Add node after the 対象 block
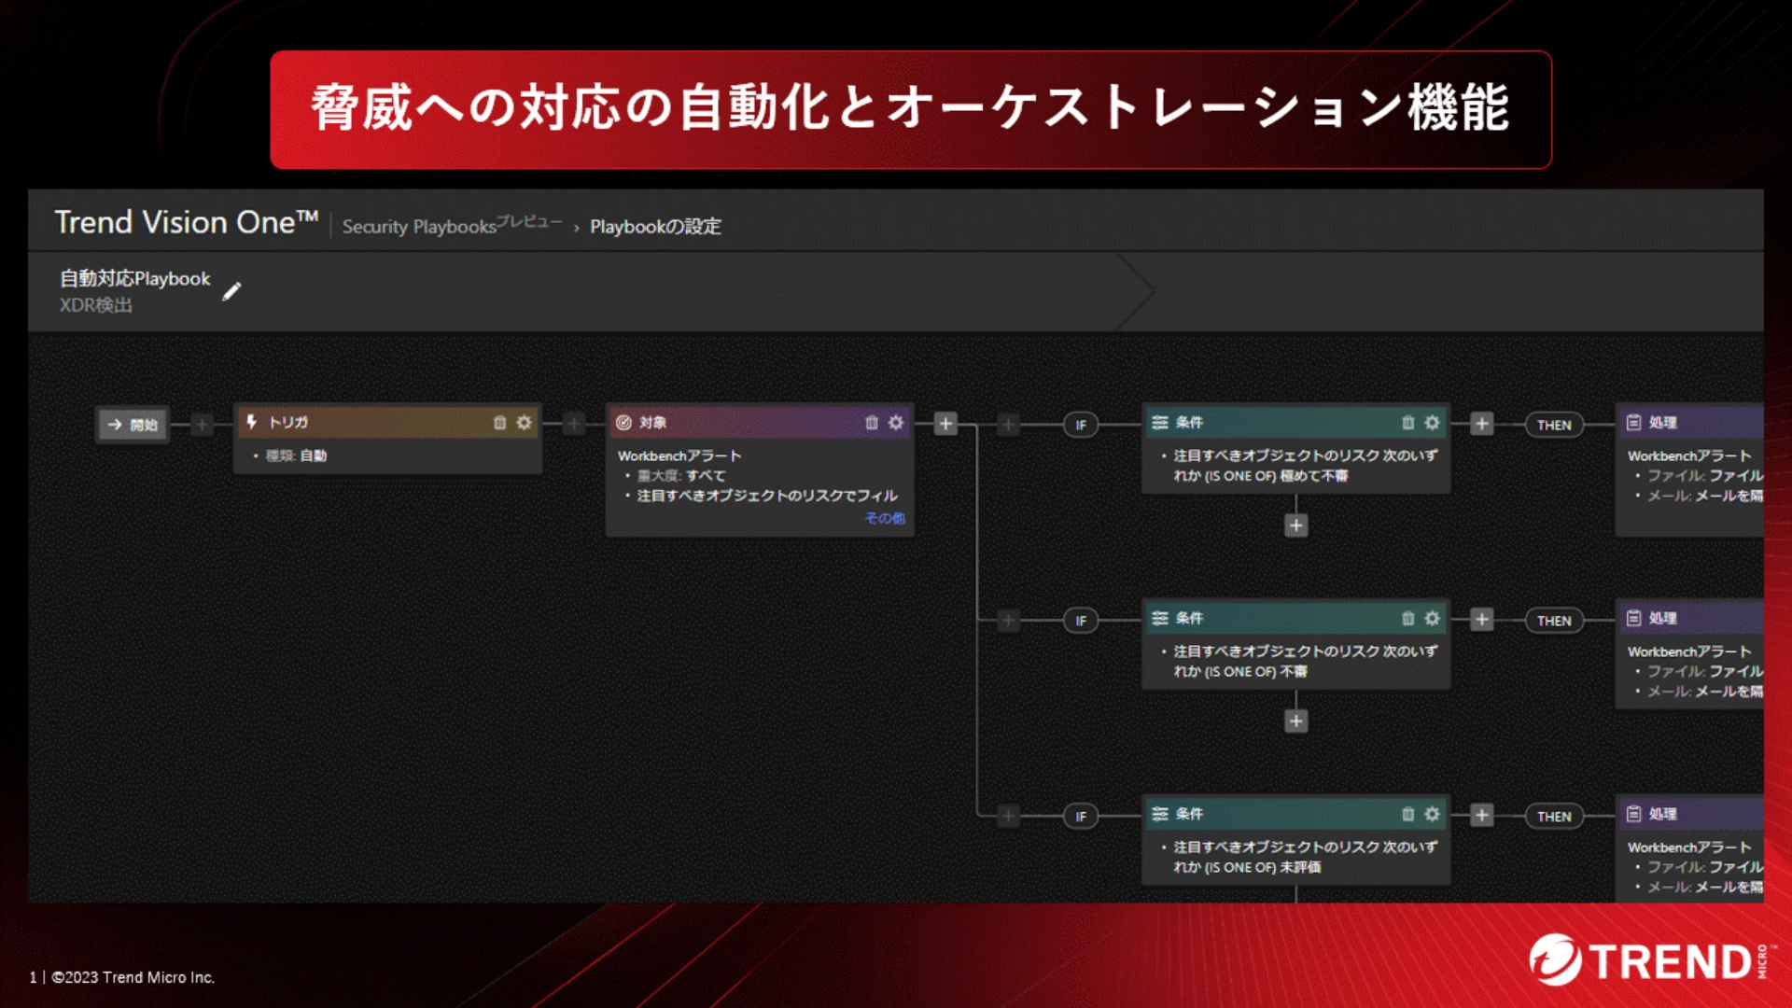The width and height of the screenshot is (1792, 1008). (945, 424)
